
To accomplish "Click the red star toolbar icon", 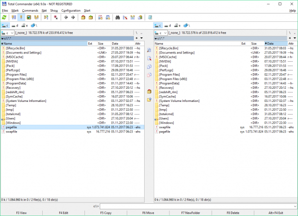I will tap(56, 17).
